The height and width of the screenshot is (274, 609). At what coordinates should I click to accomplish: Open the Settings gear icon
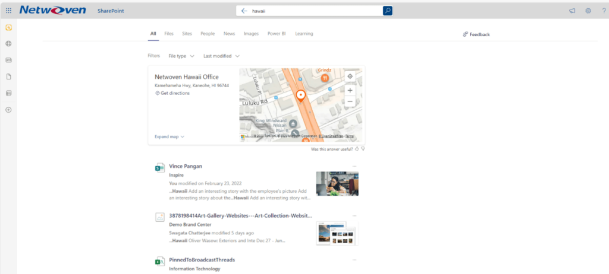pos(588,11)
